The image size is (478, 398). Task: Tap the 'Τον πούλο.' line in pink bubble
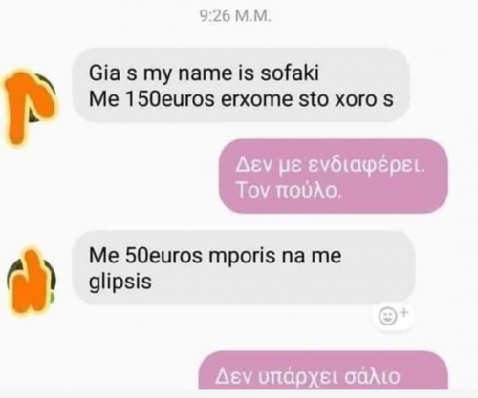click(290, 191)
